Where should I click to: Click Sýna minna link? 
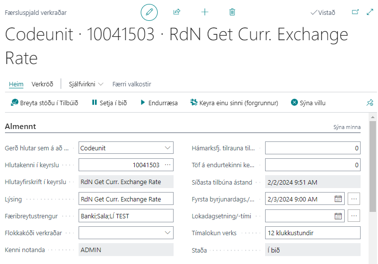coord(347,127)
